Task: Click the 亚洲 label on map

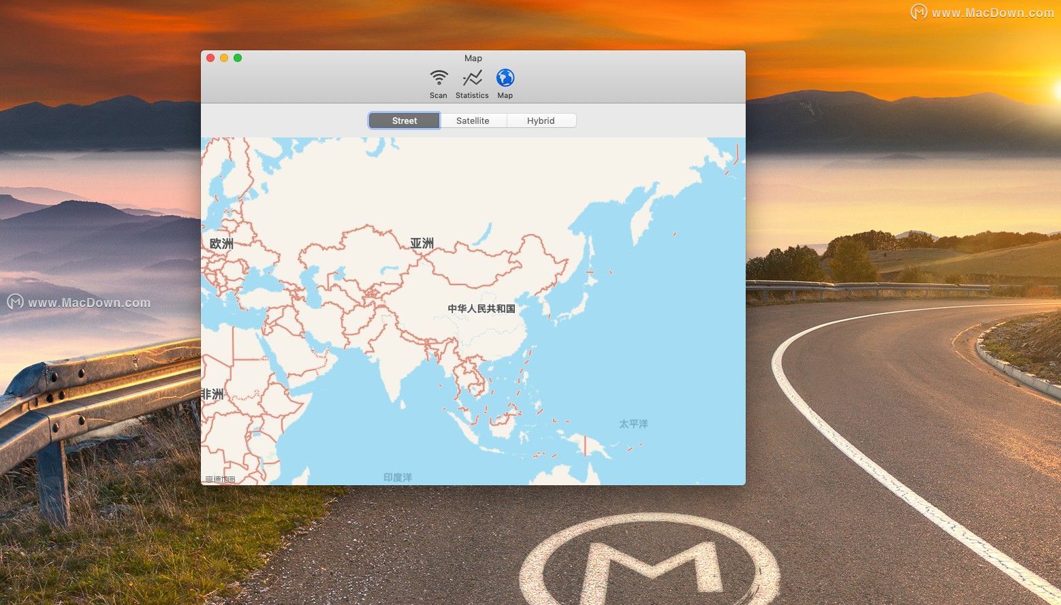Action: (x=422, y=243)
